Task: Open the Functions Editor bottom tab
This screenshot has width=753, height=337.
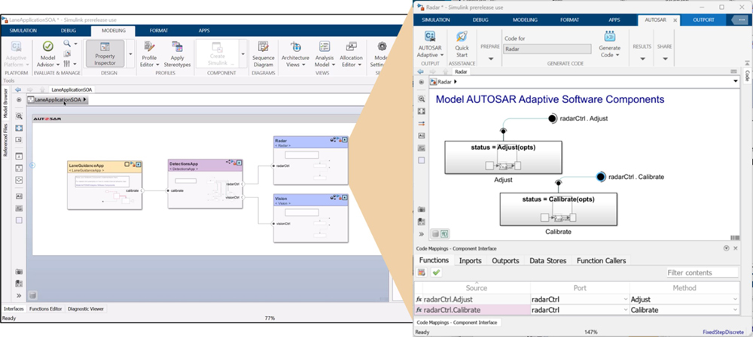Action: pos(46,308)
